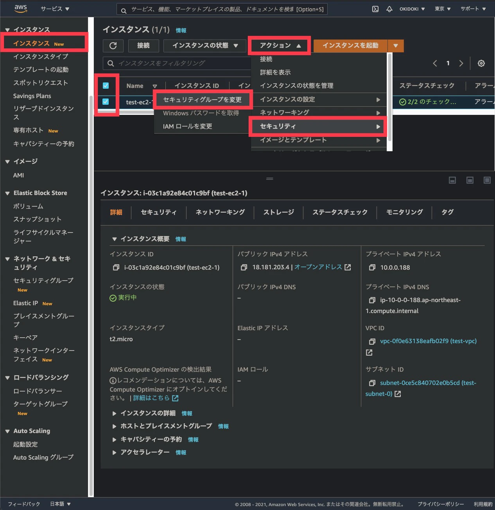Set detail pane to minimized layout

[x=452, y=180]
